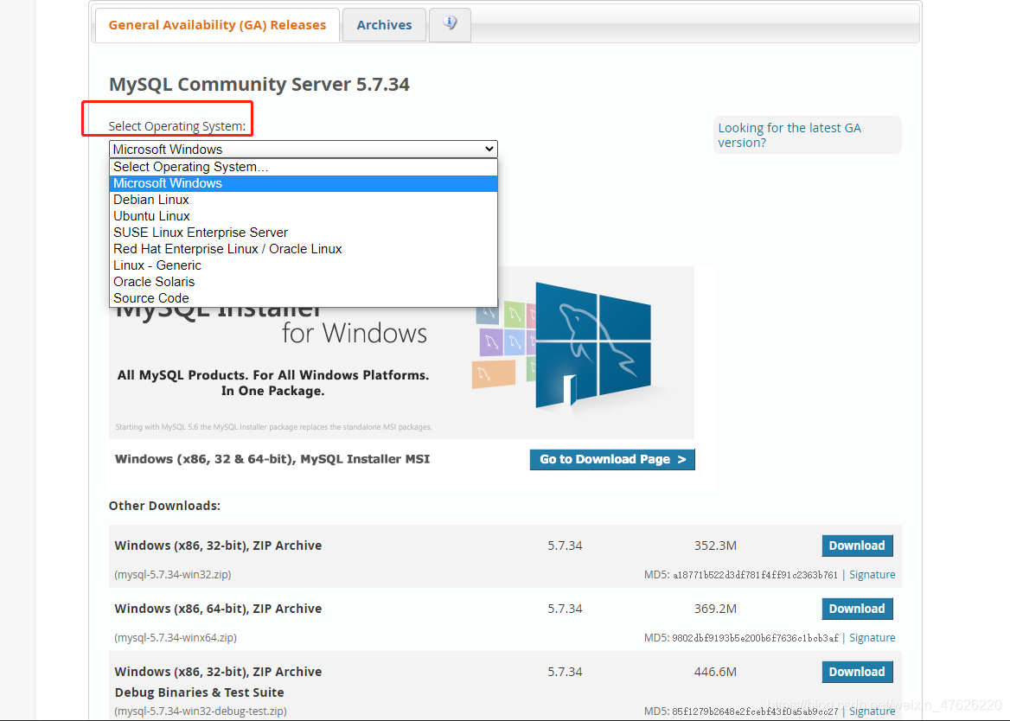Select Microsoft Windows in the list
The width and height of the screenshot is (1010, 721).
pyautogui.click(x=304, y=183)
